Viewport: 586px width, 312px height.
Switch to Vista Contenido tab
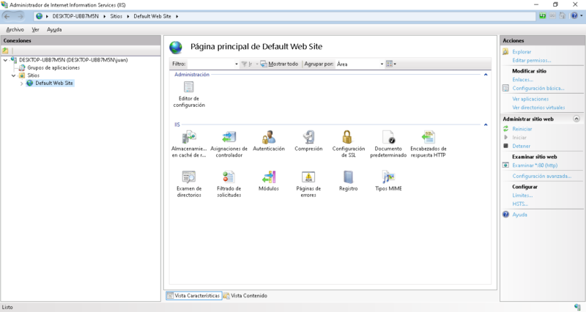tap(245, 296)
